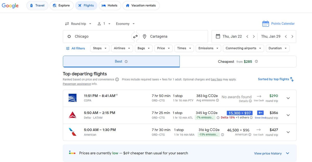The height and width of the screenshot is (162, 312).
Task: Open the bag fees link
Action: pyautogui.click(x=216, y=79)
